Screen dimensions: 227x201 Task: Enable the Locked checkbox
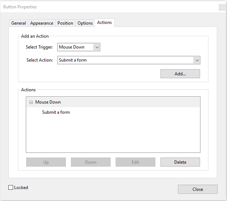coord(11,188)
